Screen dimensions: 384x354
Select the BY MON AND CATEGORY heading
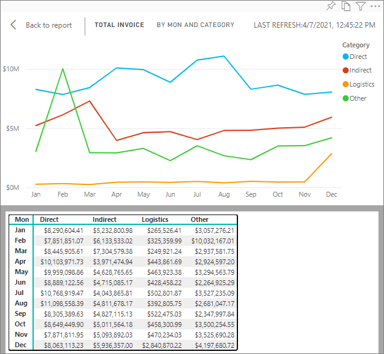pyautogui.click(x=195, y=25)
